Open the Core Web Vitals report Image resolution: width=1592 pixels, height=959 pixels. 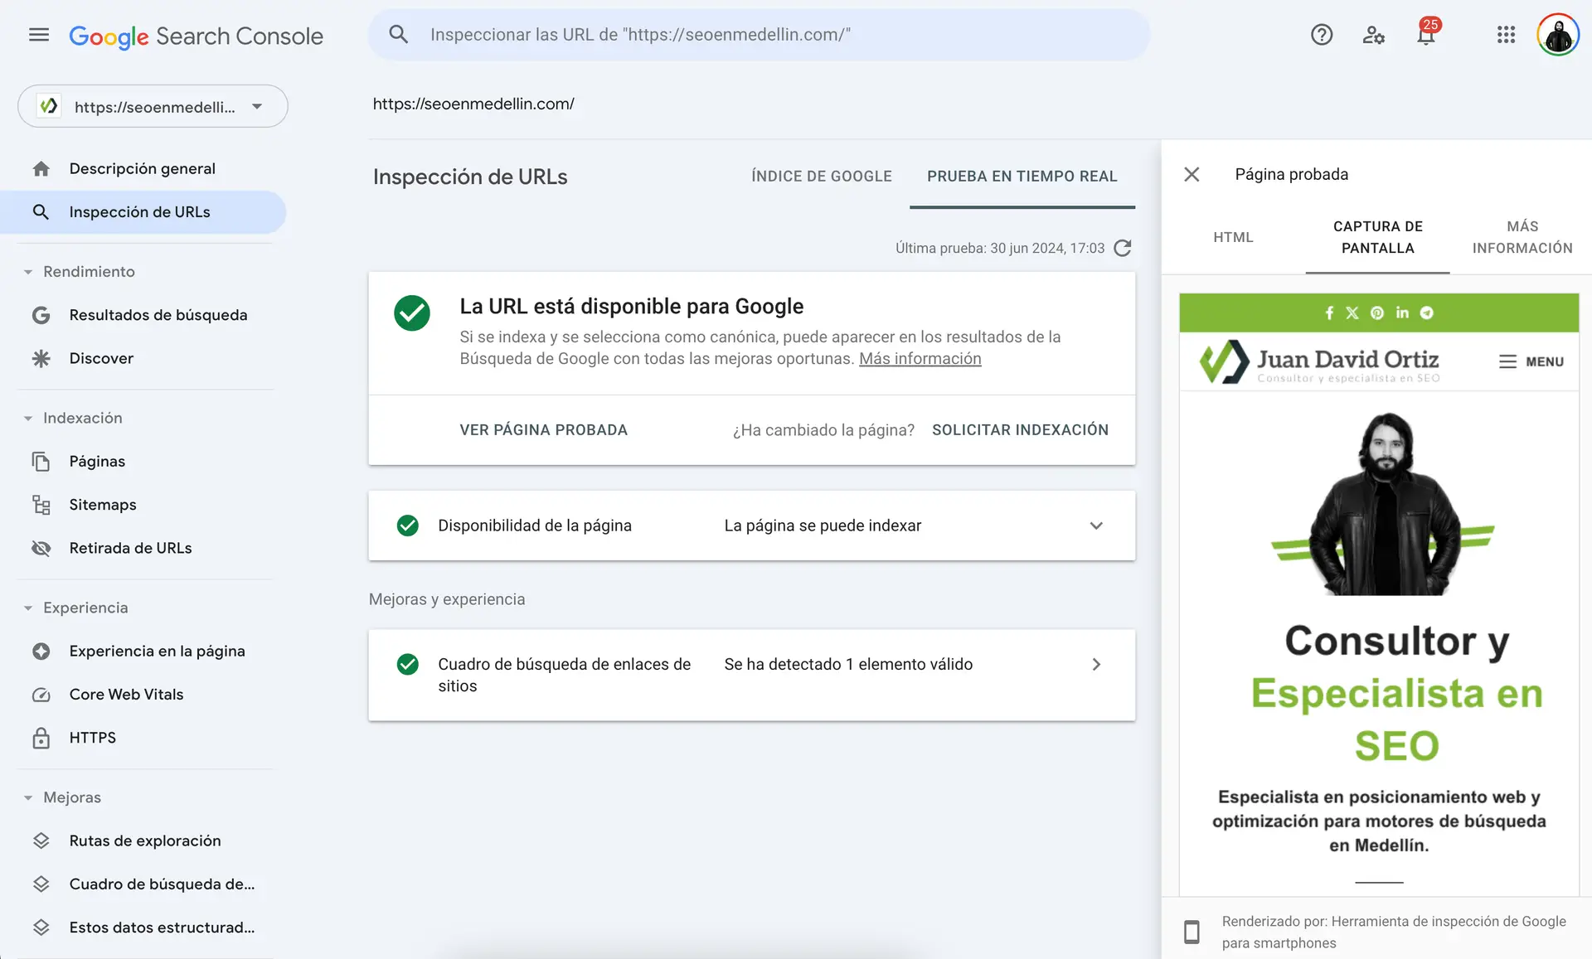pos(126,694)
